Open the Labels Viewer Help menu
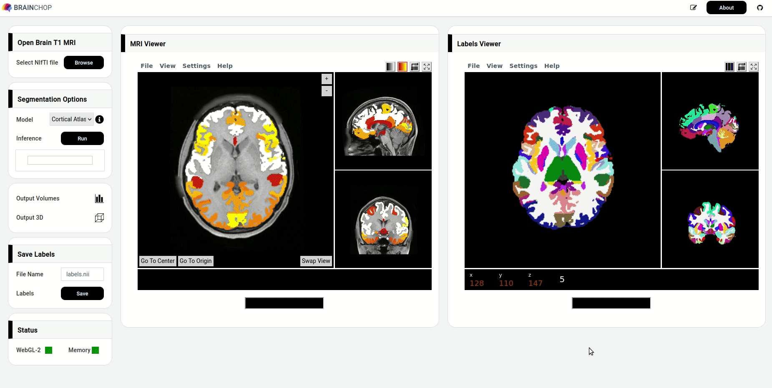 pos(551,66)
